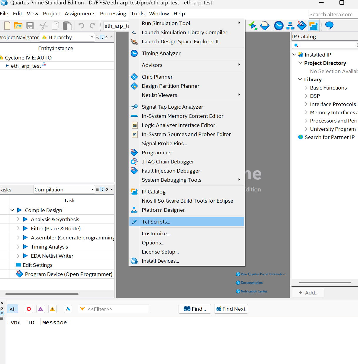Collapse the Compile Design task
The image size is (358, 364).
(12, 210)
